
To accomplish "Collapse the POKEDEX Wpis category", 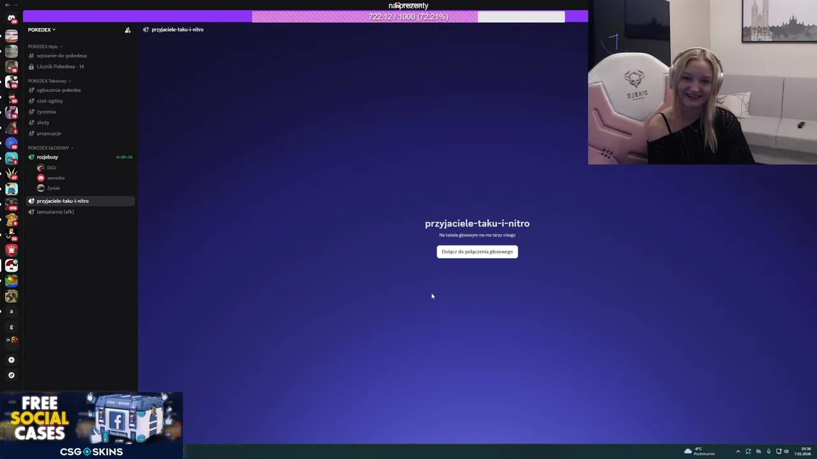I will point(45,47).
